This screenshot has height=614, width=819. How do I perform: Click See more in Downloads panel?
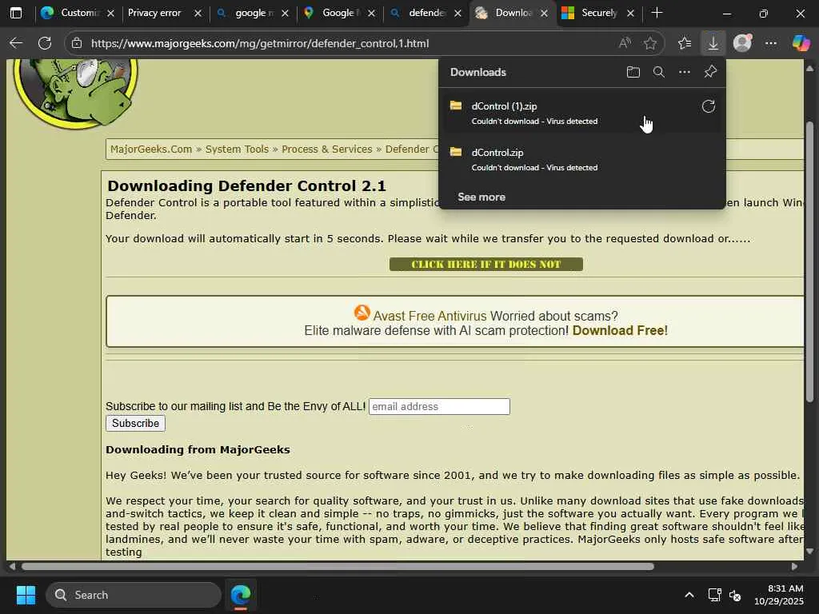481,197
